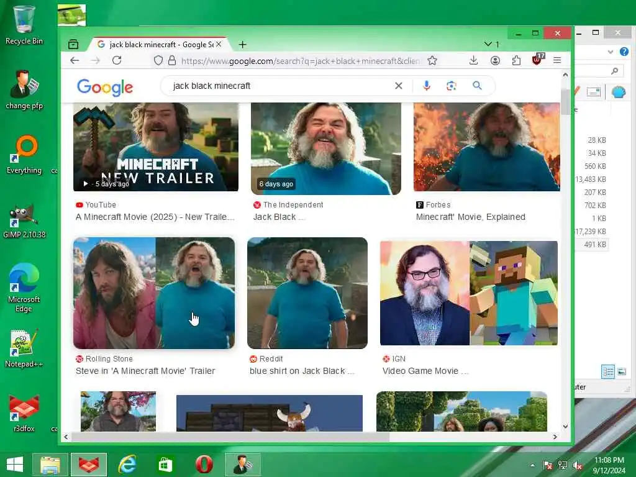Launch Microsoft Edge desktop shortcut

pos(24,288)
